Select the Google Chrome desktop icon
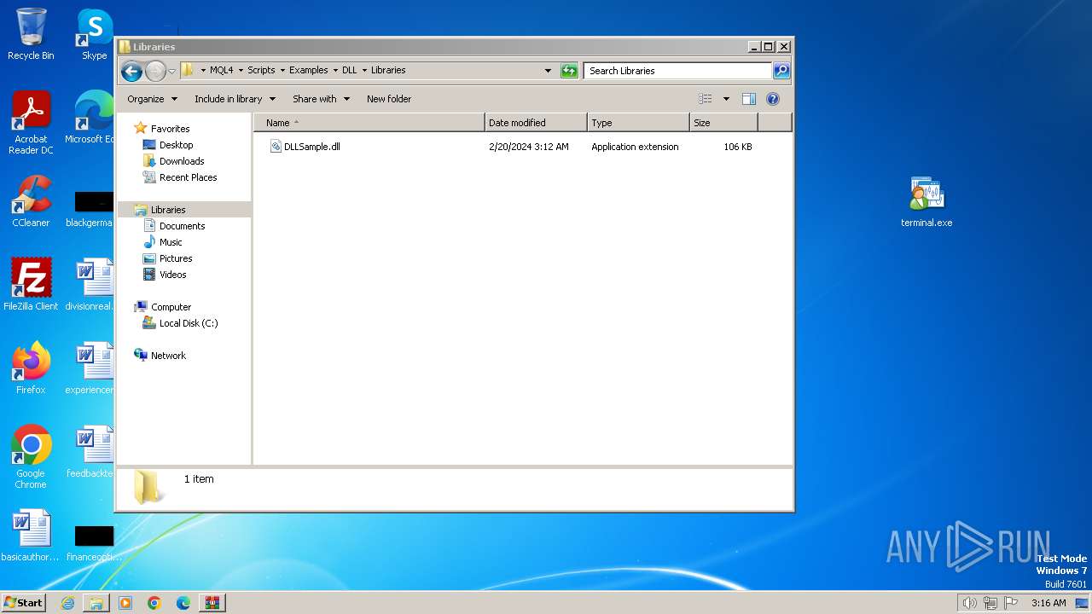 click(x=31, y=457)
